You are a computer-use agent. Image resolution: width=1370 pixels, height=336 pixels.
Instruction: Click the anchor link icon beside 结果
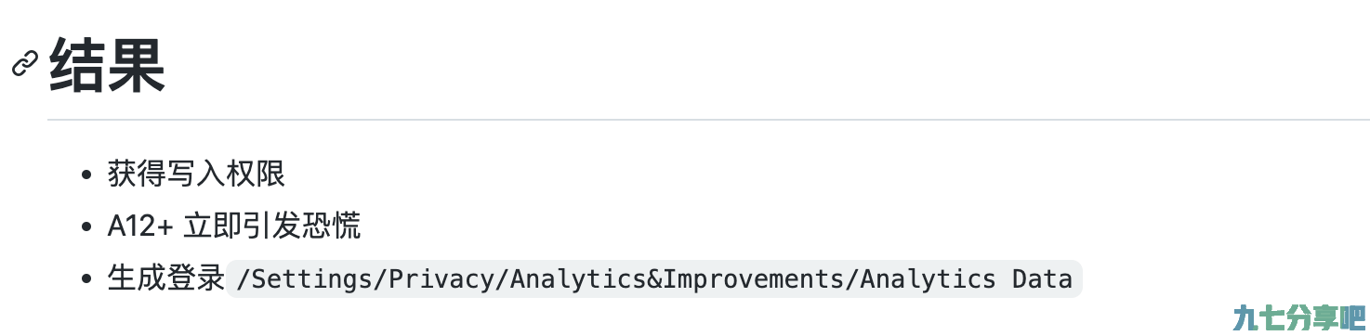click(x=24, y=65)
